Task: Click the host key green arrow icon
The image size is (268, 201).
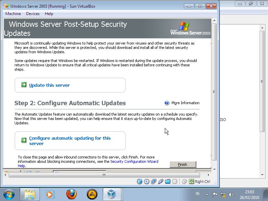Action: click(191, 182)
